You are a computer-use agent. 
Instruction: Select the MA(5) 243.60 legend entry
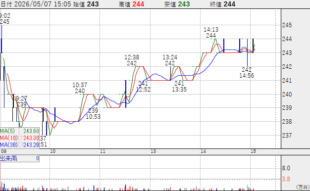(x=19, y=131)
